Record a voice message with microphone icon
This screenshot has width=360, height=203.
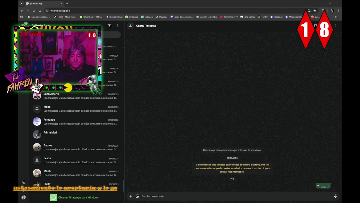[x=335, y=196]
